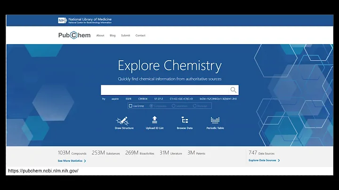The width and height of the screenshot is (339, 190).
Task: Select the Compounds radio button
Action: pyautogui.click(x=151, y=106)
